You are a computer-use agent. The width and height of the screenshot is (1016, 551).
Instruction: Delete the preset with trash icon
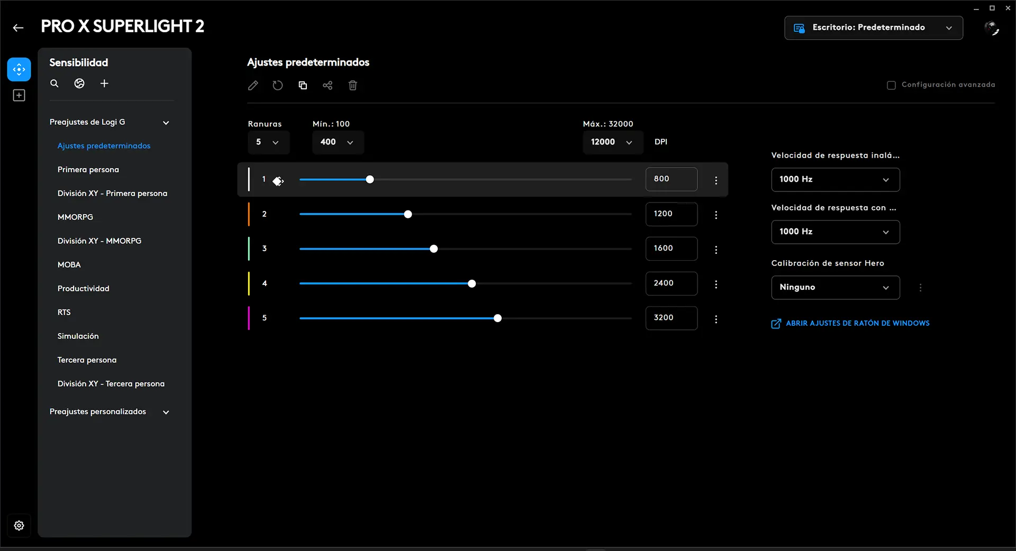[353, 85]
